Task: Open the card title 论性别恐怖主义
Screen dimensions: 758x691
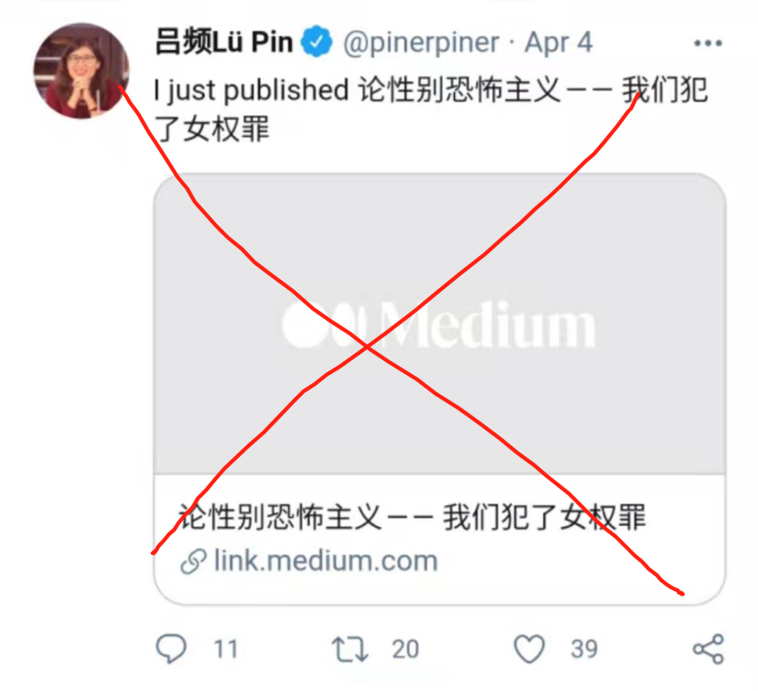Action: [x=412, y=517]
